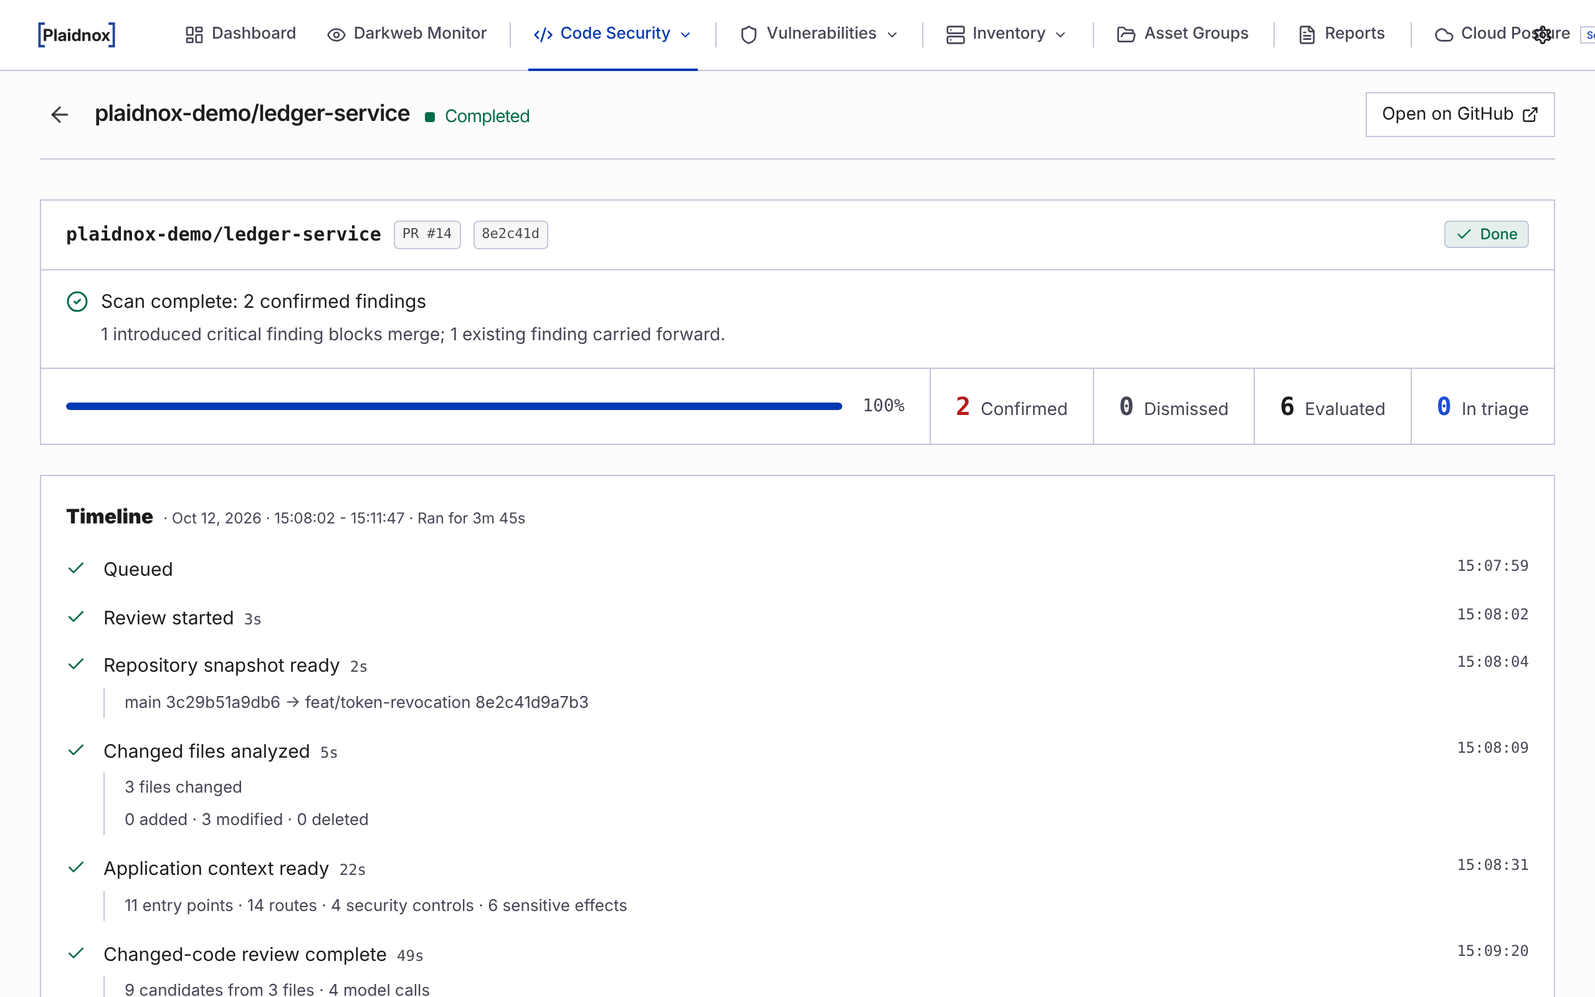This screenshot has width=1595, height=997.
Task: Click the Code Security brackets icon
Action: (x=543, y=35)
